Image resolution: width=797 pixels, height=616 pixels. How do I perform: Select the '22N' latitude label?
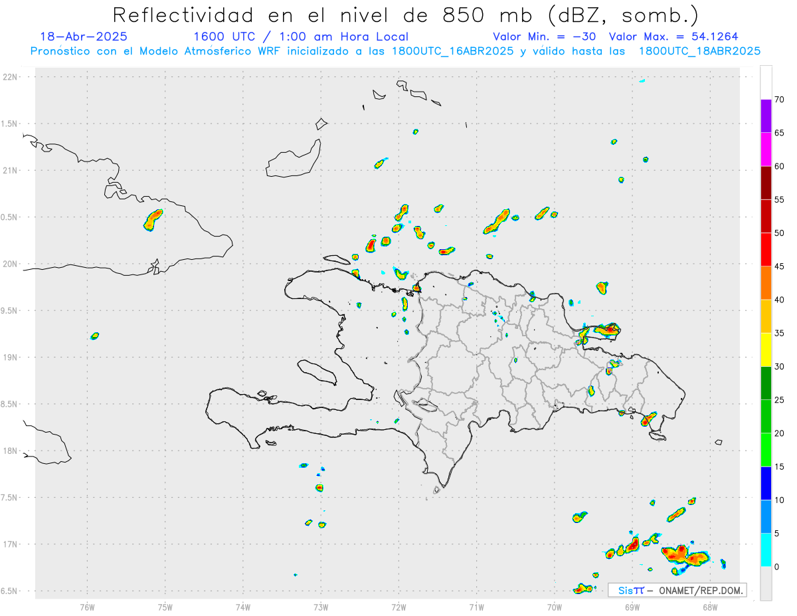[11, 77]
